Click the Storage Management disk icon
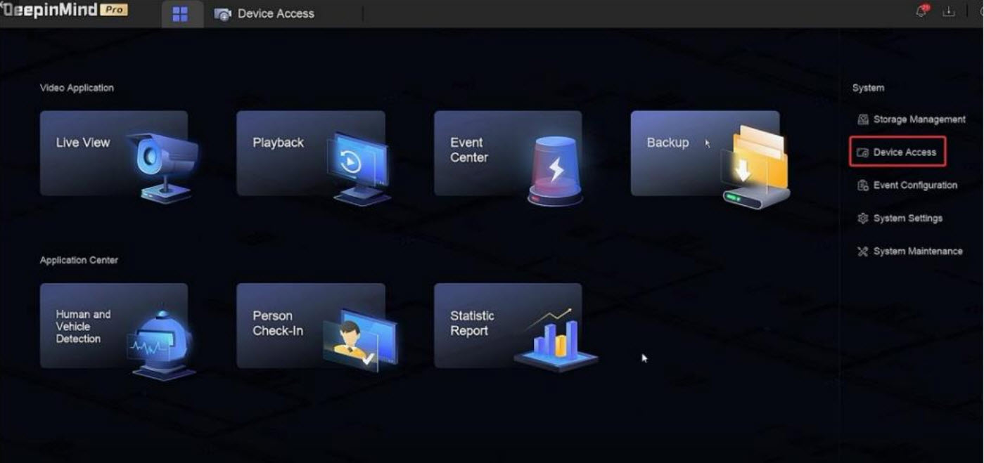This screenshot has height=463, width=984. click(x=863, y=119)
